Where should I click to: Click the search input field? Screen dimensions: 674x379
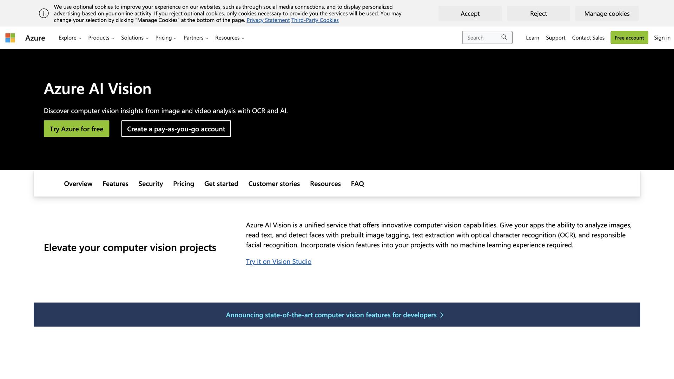coord(483,37)
